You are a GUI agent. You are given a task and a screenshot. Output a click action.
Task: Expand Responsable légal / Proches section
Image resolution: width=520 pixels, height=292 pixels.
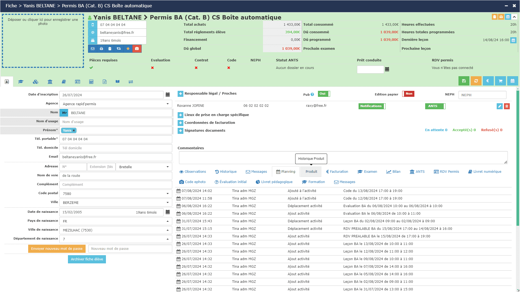[180, 94]
